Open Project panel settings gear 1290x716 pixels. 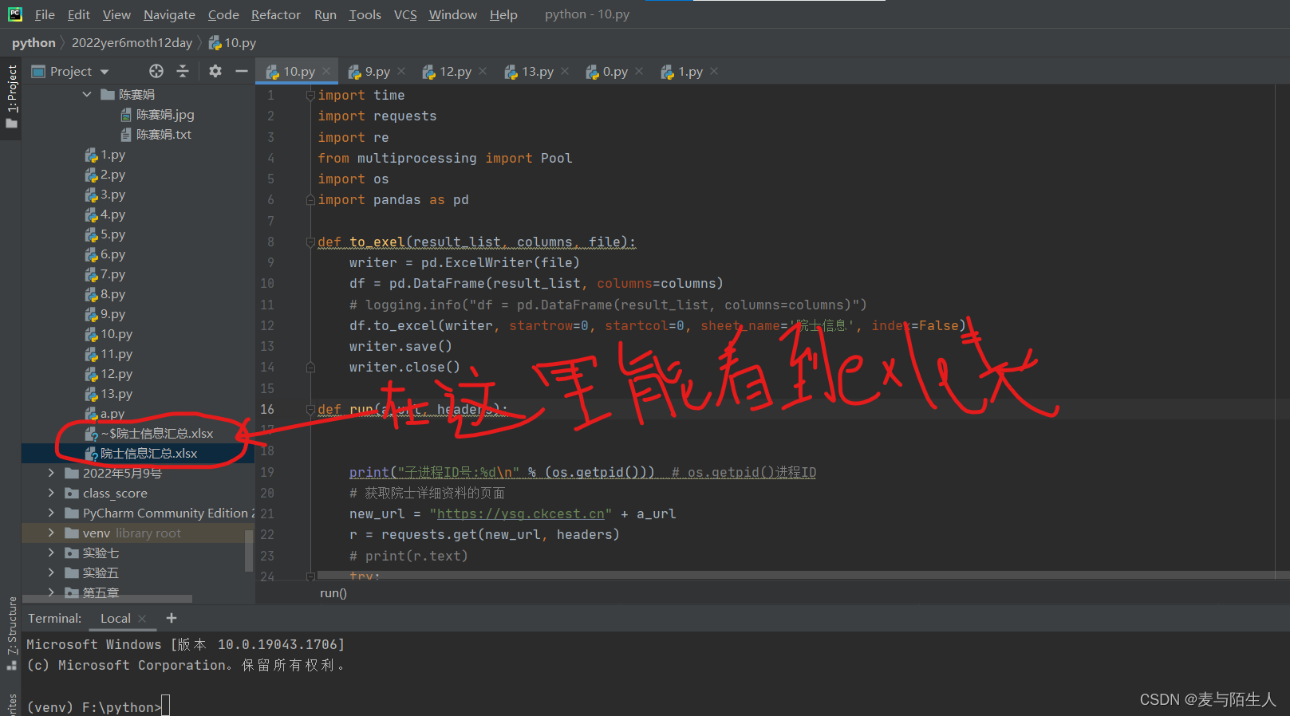pos(215,71)
